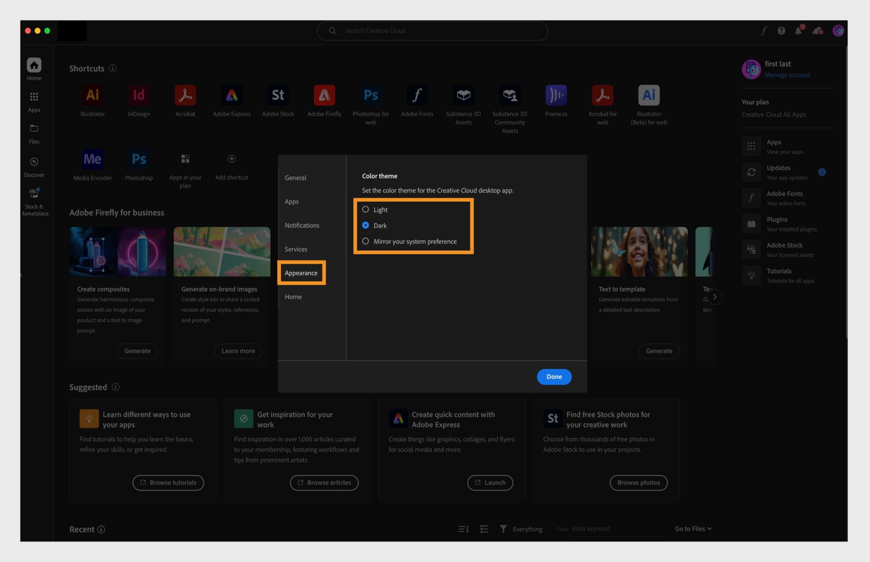
Task: Open Photoshop for web icon
Action: coord(371,96)
